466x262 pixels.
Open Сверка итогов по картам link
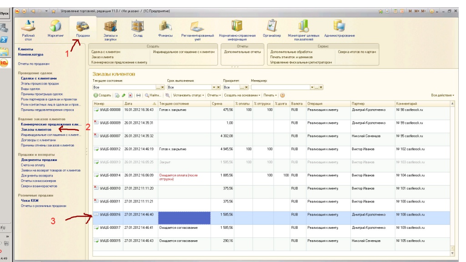coord(357,52)
